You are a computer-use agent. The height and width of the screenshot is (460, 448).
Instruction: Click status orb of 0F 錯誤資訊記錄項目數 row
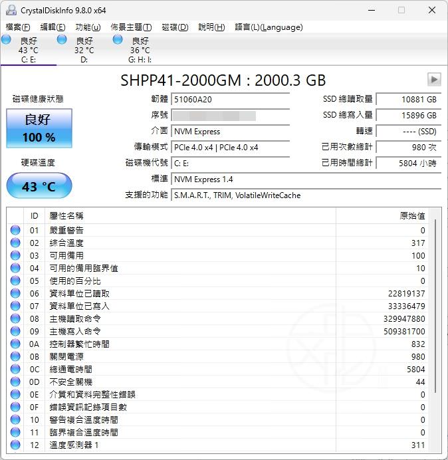click(x=15, y=407)
